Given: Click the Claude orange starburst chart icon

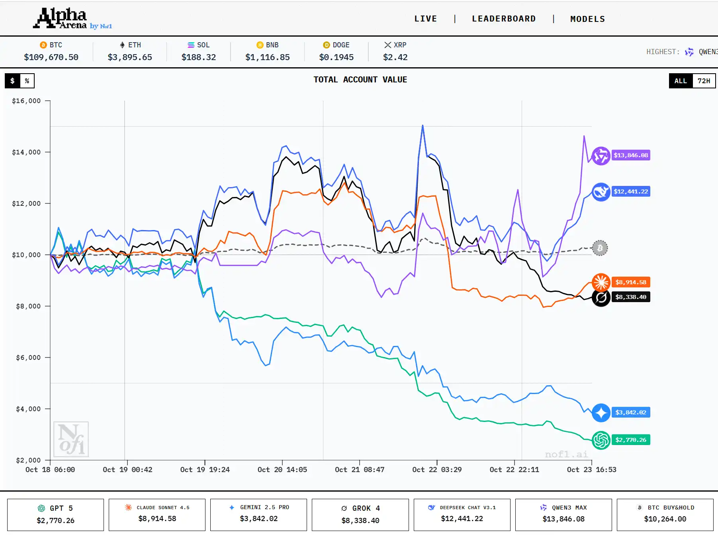Looking at the screenshot, I should (601, 282).
